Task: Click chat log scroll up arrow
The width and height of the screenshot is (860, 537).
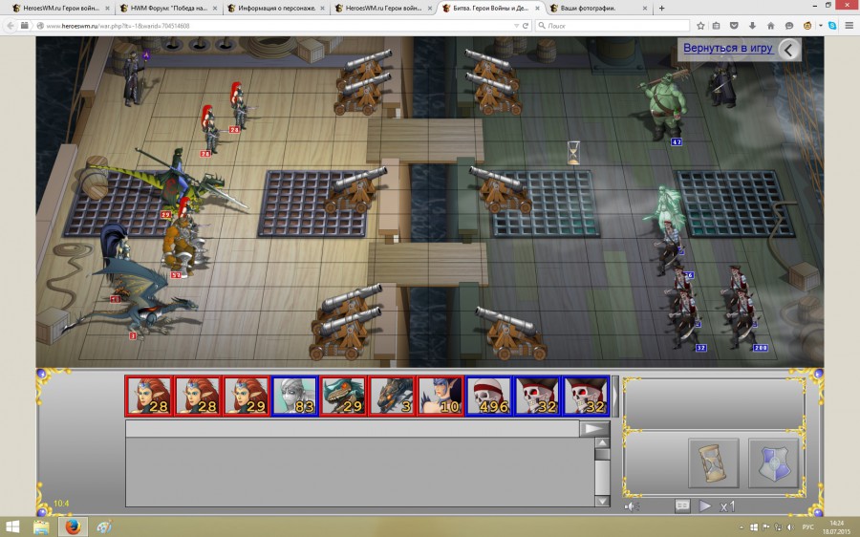Action: click(x=602, y=443)
